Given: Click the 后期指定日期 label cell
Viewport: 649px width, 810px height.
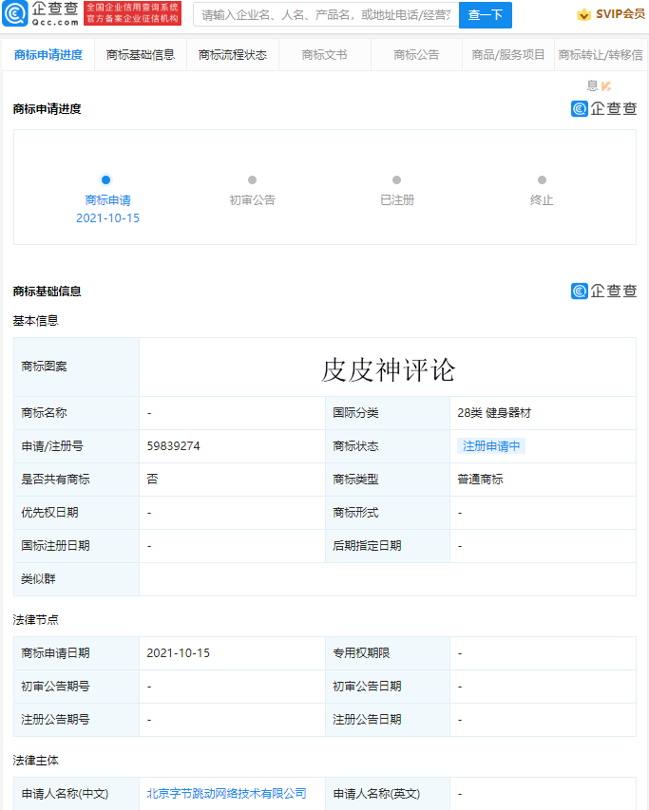Looking at the screenshot, I should (388, 546).
